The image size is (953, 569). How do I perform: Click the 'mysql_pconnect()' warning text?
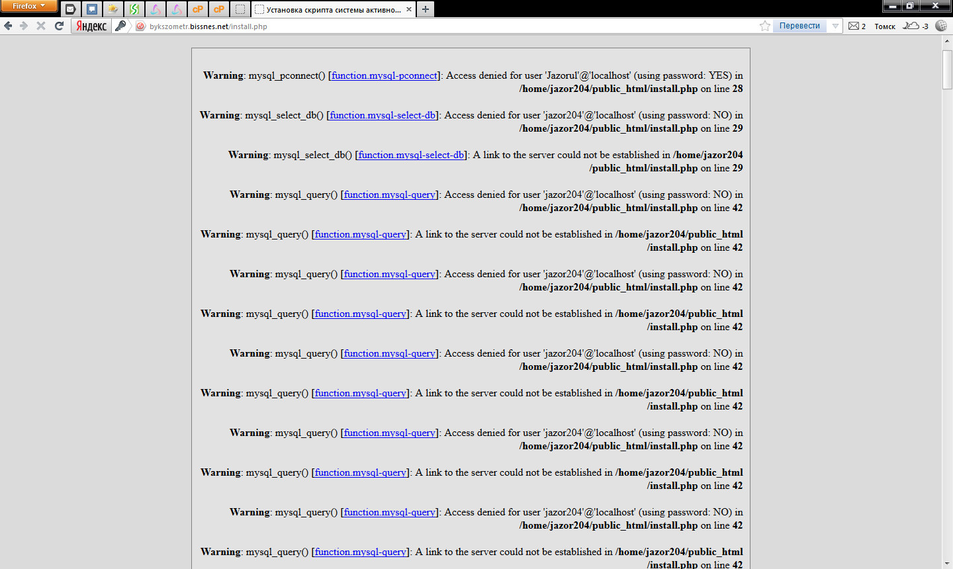tap(287, 75)
